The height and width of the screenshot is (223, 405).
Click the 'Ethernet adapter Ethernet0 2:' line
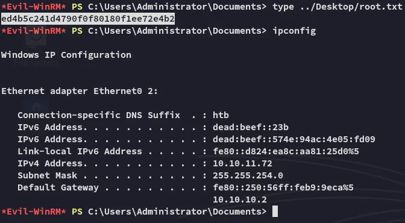80,91
